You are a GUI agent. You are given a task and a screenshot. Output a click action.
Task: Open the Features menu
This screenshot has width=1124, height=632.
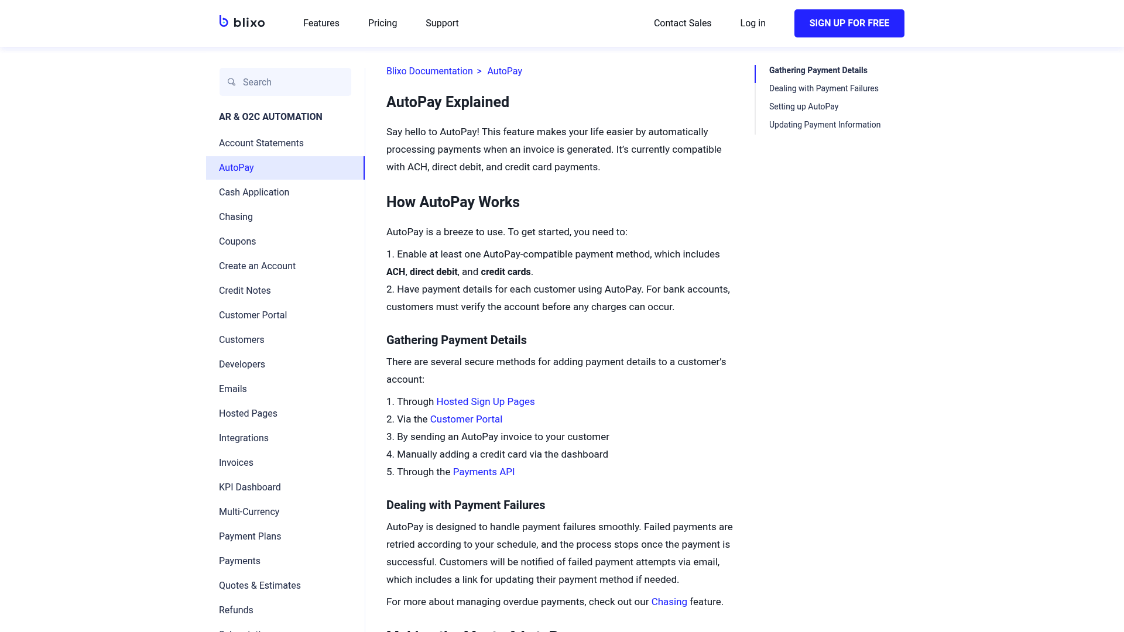coord(321,23)
